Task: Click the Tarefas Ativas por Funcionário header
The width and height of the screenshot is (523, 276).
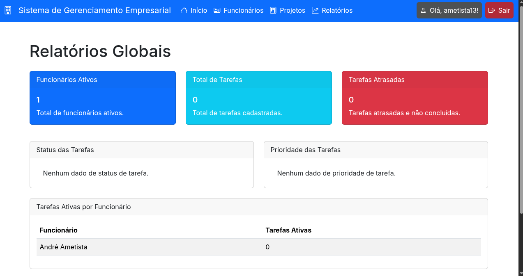Action: point(259,207)
